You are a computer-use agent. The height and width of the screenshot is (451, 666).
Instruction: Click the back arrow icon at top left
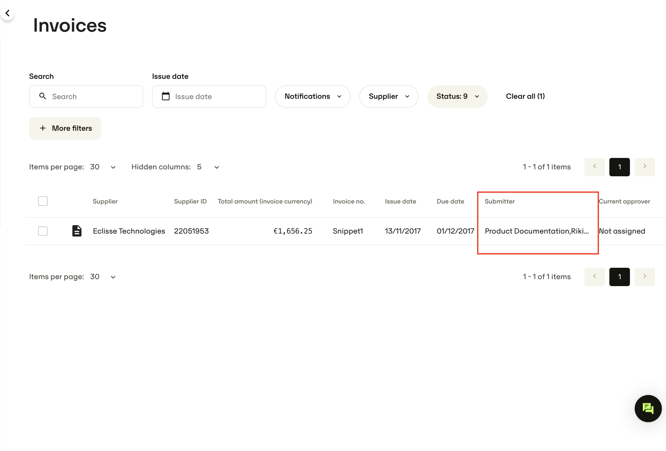pyautogui.click(x=7, y=13)
